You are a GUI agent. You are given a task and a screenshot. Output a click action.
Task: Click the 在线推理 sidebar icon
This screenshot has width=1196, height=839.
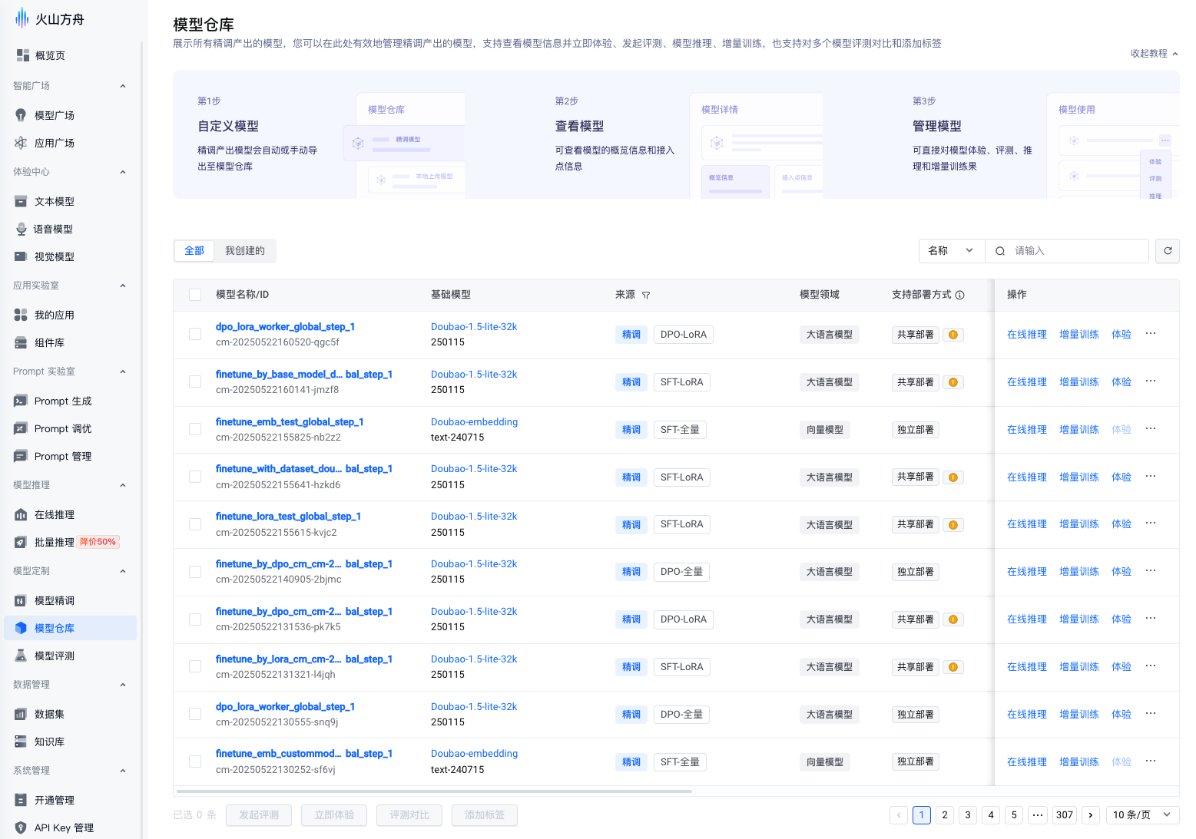(x=21, y=514)
